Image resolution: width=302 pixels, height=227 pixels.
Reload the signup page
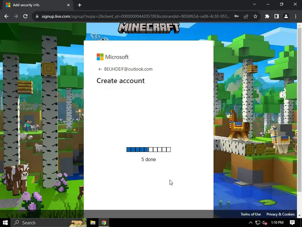pyautogui.click(x=25, y=17)
